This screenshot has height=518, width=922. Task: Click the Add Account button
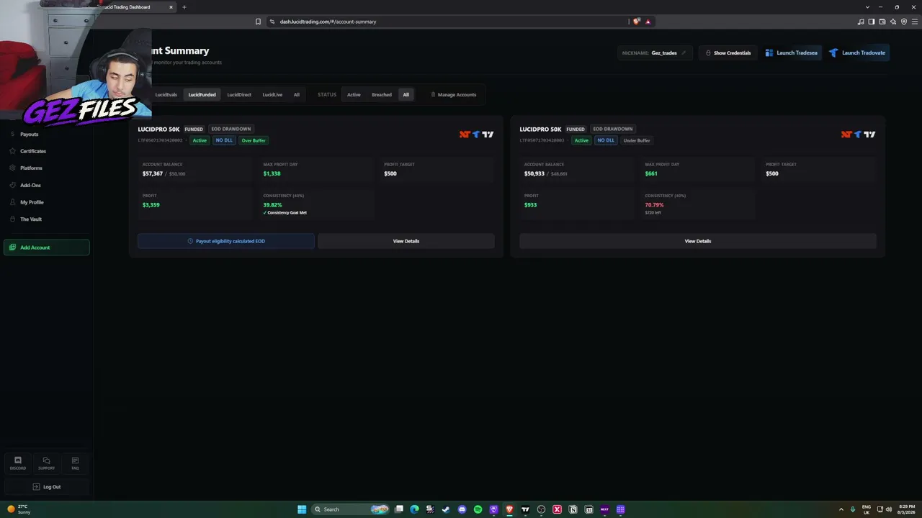(x=46, y=247)
